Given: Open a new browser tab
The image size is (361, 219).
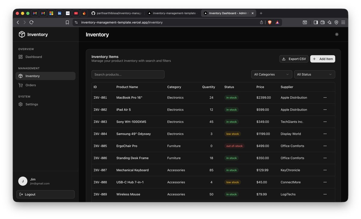Looking at the screenshot, I should pyautogui.click(x=261, y=13).
